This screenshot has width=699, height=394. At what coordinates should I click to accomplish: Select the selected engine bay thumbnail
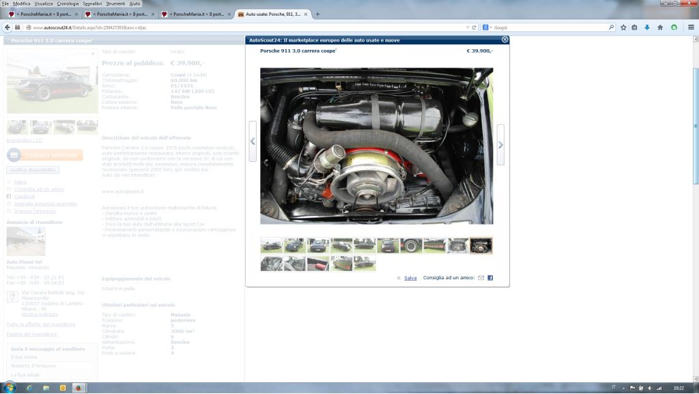(x=481, y=245)
